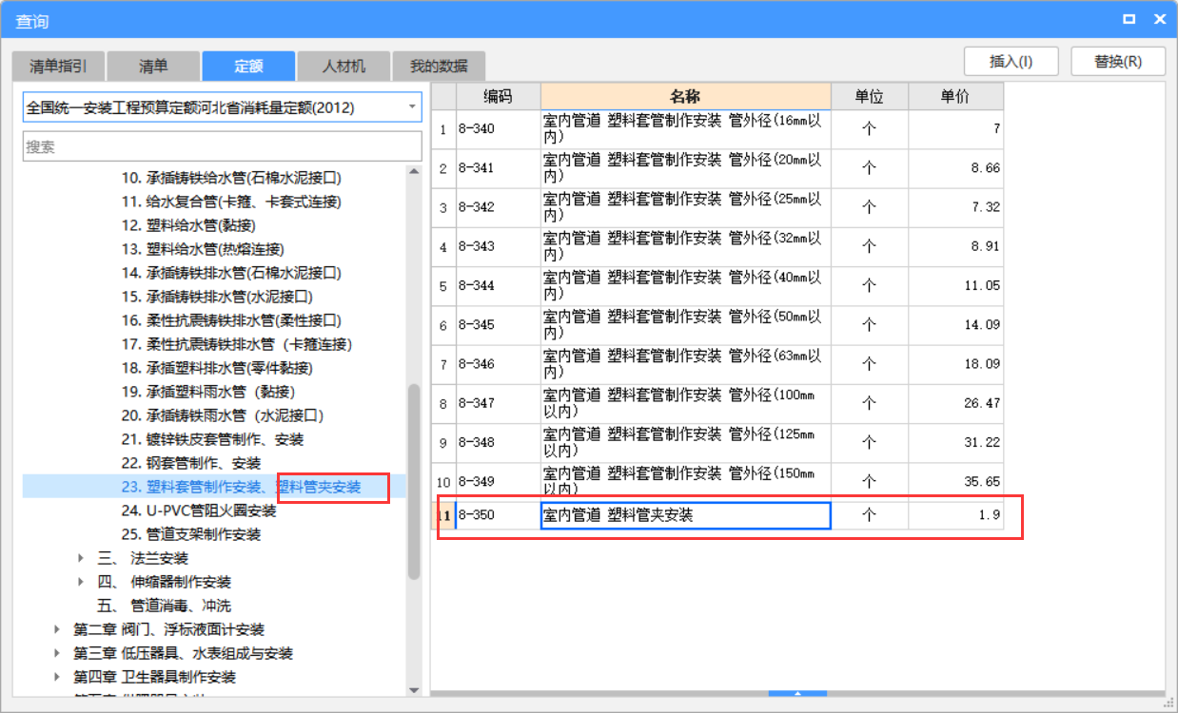1178x713 pixels.
Task: Select 13. 塑料给水管(热熔连接)
Action: pos(203,249)
